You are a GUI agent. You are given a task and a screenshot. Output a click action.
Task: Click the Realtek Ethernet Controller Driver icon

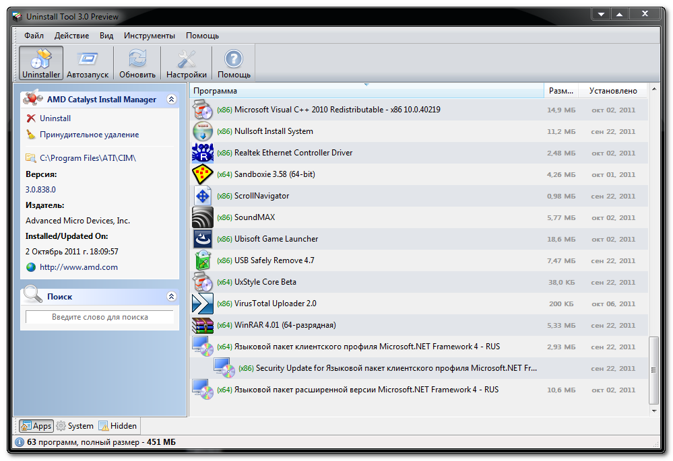pyautogui.click(x=203, y=153)
